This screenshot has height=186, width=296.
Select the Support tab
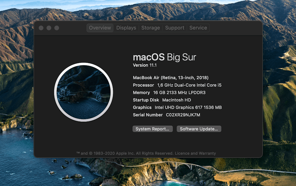click(x=175, y=28)
